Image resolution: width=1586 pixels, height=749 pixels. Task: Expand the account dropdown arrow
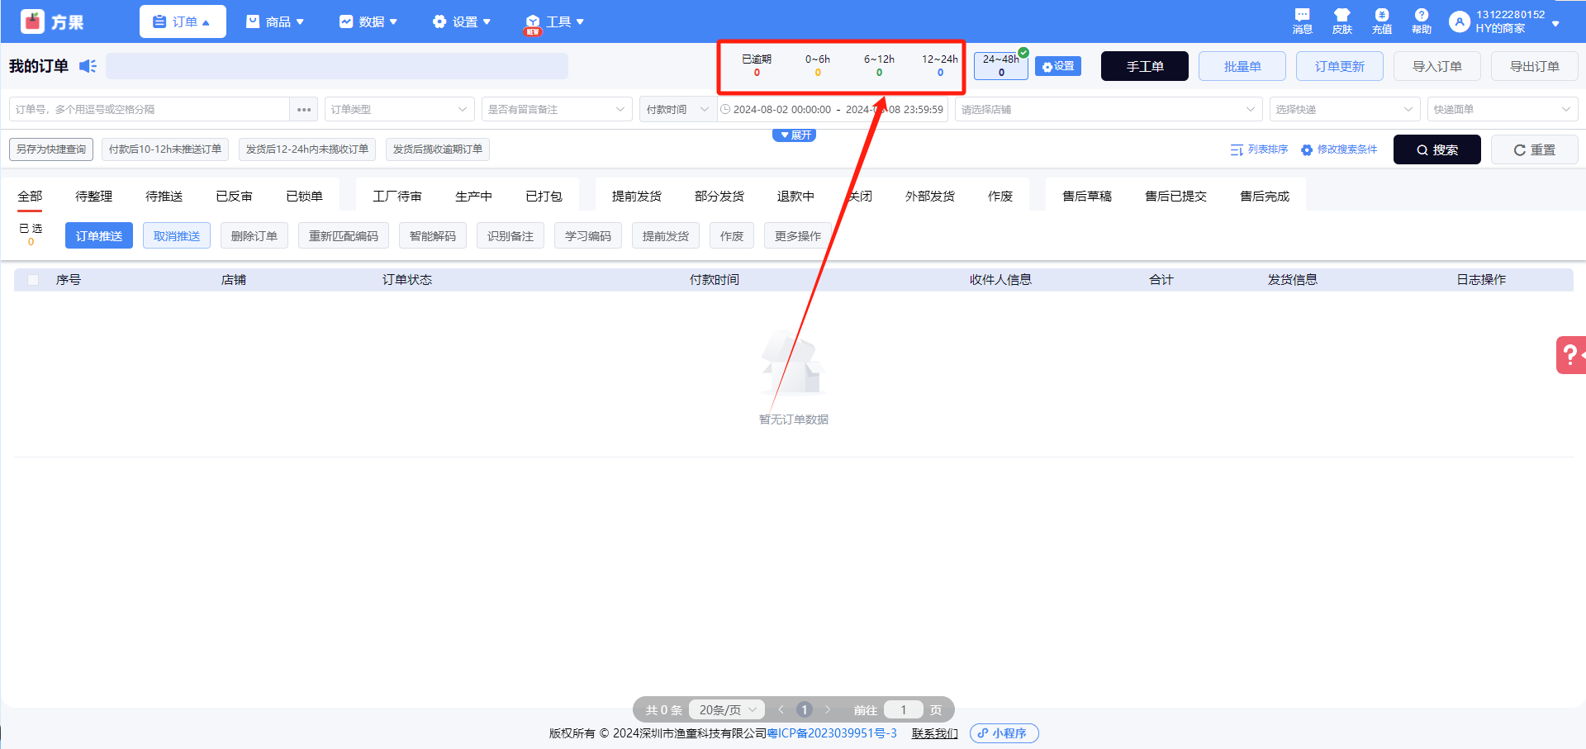[1555, 23]
